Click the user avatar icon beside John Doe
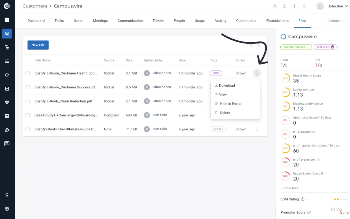This screenshot has width=350, height=219. 320,6
